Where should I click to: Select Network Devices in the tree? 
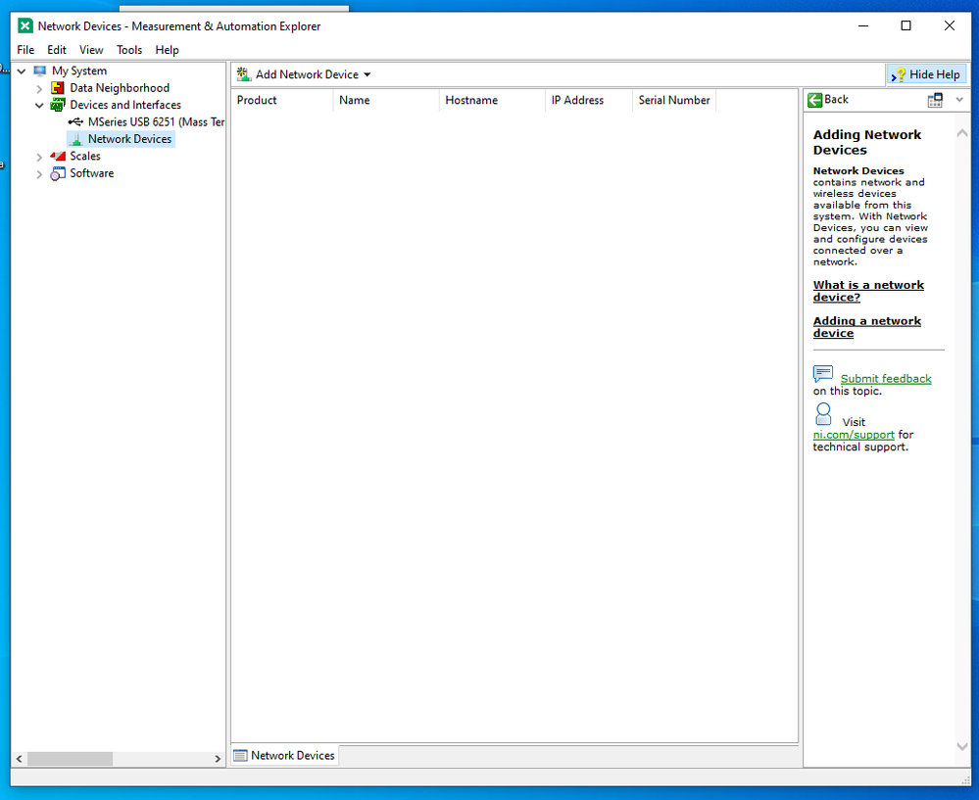(129, 139)
